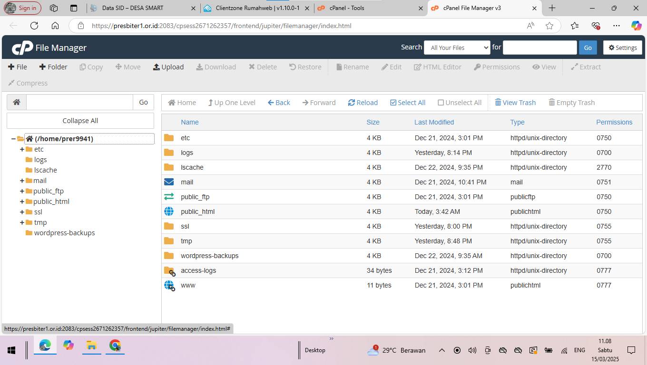
Task: Click the search text input field
Action: (539, 48)
